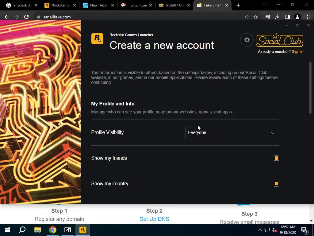Open the launcher settings gear icon
The height and width of the screenshot is (236, 314).
coord(247,40)
